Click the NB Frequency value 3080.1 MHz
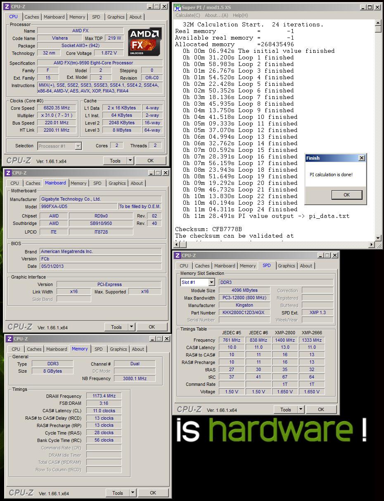This screenshot has height=501, width=384. tap(135, 378)
